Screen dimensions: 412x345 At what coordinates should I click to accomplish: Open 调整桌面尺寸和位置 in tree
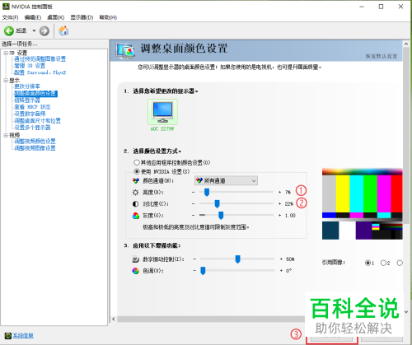click(38, 120)
